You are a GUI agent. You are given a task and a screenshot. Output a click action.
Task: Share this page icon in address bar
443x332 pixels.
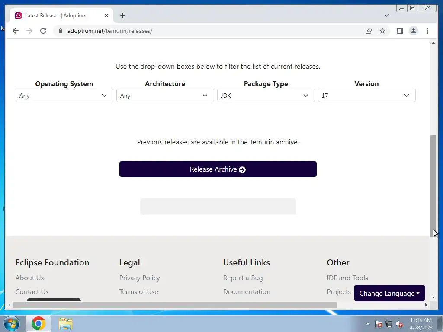(369, 31)
